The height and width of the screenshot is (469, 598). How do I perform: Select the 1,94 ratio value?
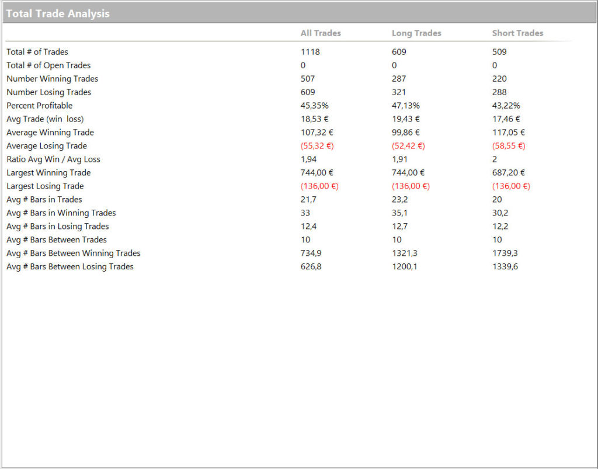click(308, 159)
